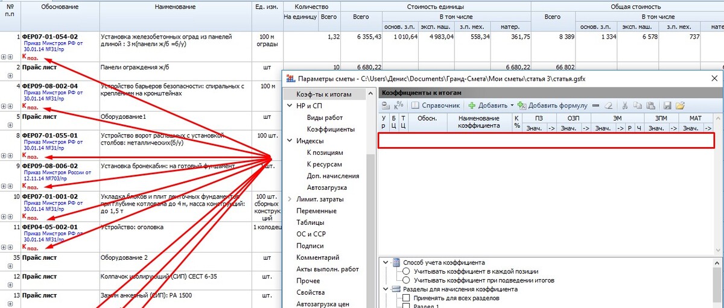
Task: Click the Разделы для начисления коэффициента icon
Action: (396, 289)
